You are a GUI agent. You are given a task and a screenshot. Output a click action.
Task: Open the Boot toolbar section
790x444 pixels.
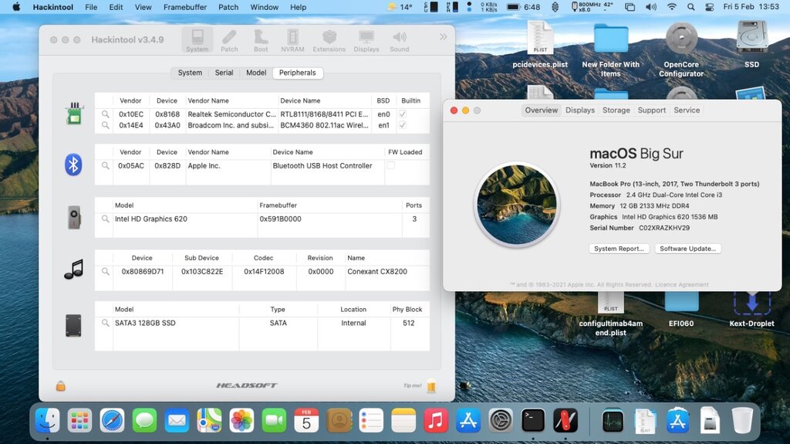(x=261, y=40)
